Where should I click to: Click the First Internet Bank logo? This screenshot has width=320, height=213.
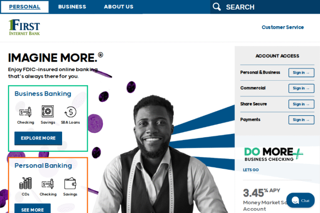click(x=24, y=27)
